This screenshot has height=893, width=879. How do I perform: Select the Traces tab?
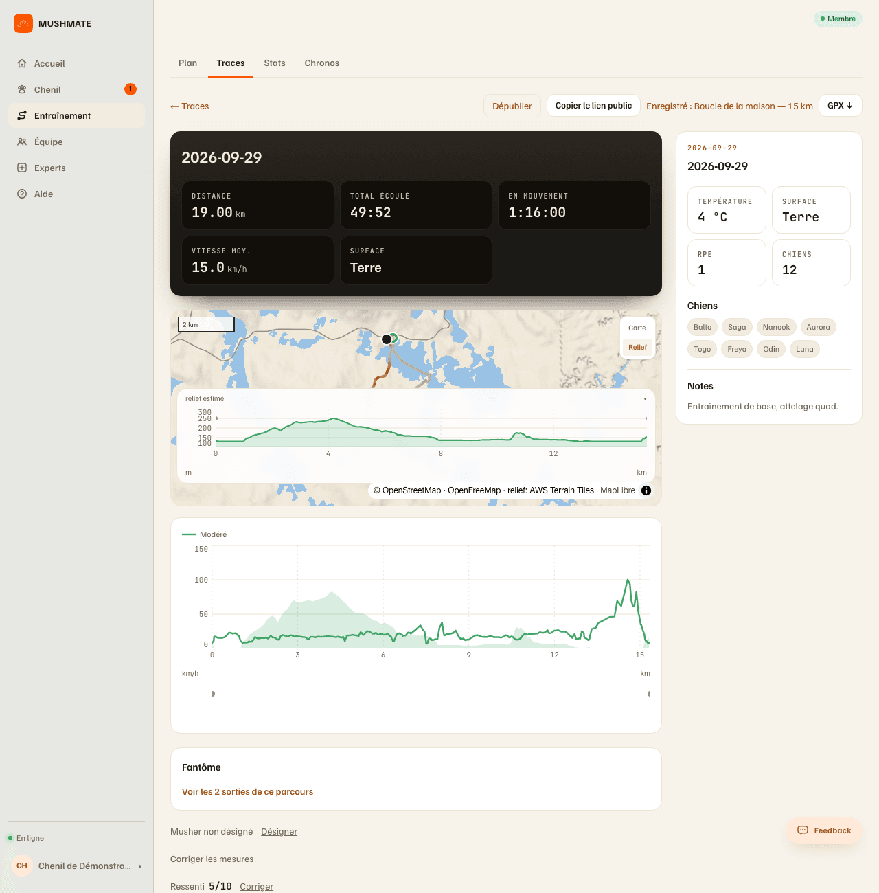[231, 63]
